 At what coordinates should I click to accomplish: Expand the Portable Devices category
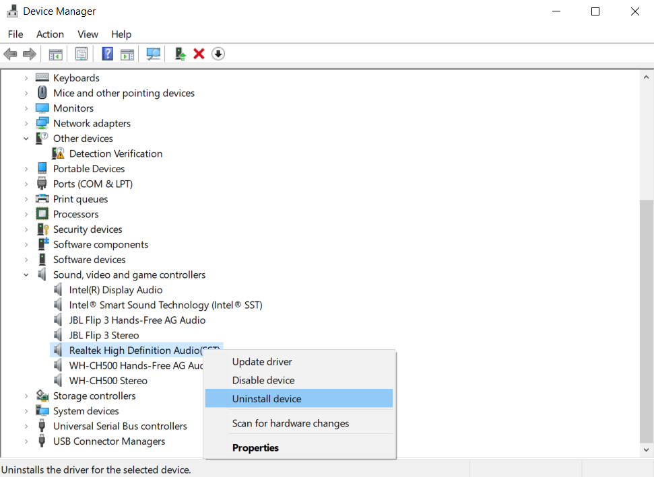click(26, 169)
